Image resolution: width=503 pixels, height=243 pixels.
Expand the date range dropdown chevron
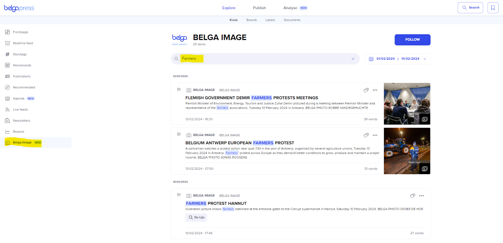point(425,59)
